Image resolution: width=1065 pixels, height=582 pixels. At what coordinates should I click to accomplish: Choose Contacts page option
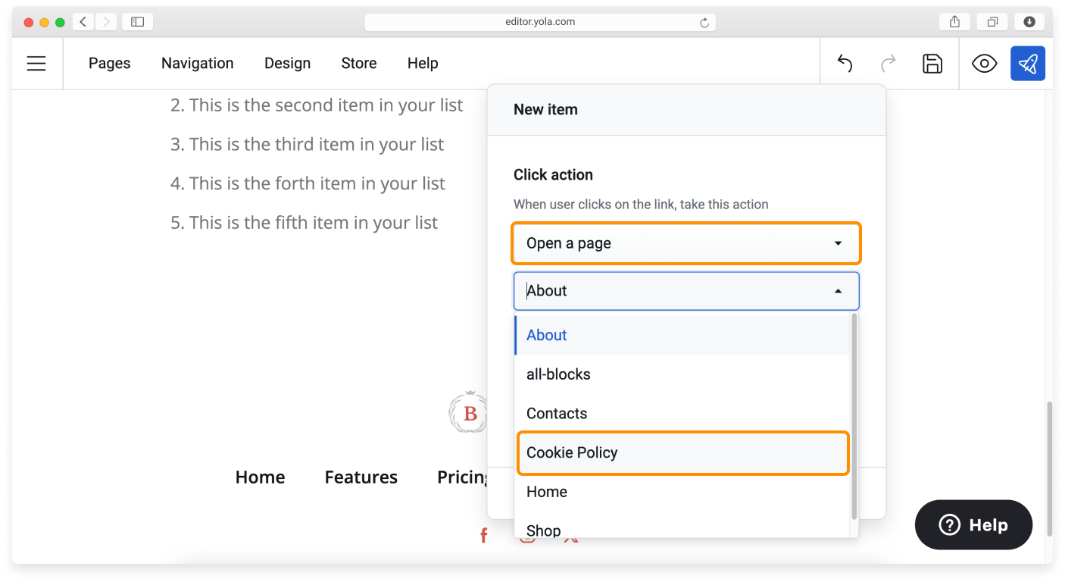[557, 413]
